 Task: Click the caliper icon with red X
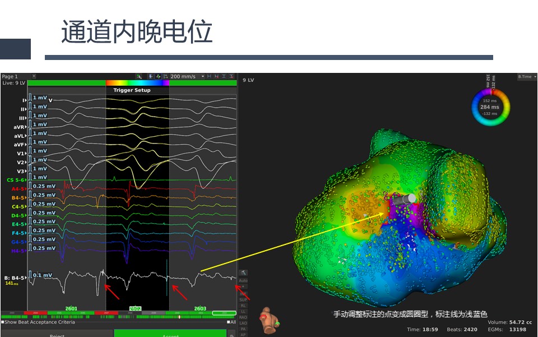pyautogui.click(x=216, y=76)
